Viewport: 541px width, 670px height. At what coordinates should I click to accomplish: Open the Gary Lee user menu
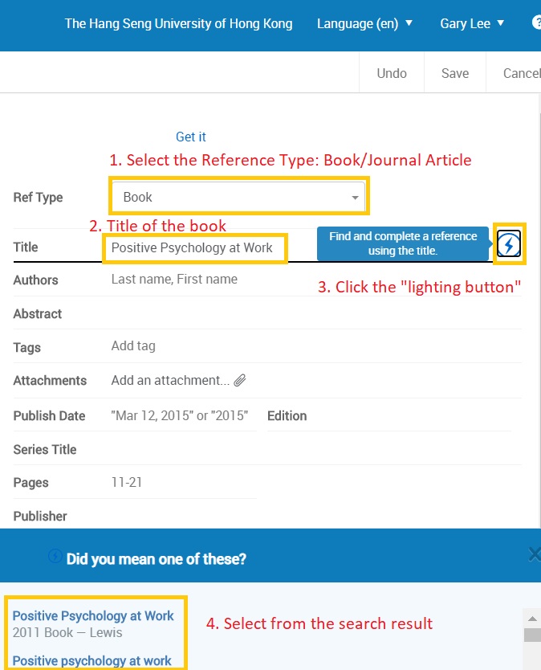click(472, 23)
